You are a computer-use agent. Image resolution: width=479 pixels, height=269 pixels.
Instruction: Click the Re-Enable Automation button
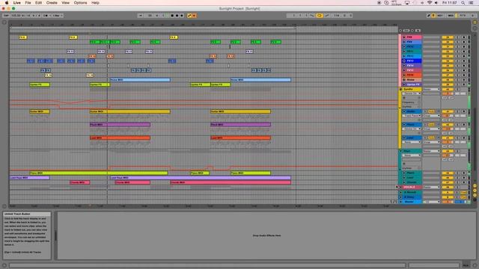click(195, 15)
